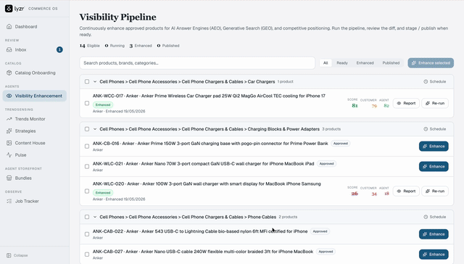Viewport: 464px width, 264px height.
Task: Check the ANK-CAB-027 product checkbox
Action: pyautogui.click(x=87, y=255)
